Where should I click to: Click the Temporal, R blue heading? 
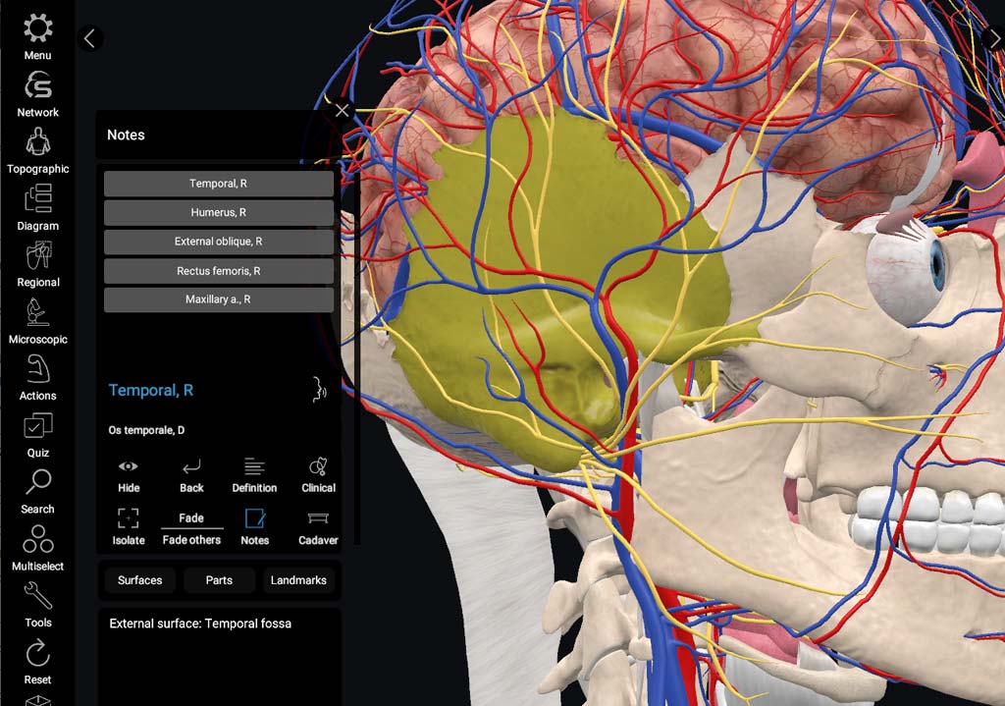coord(150,390)
